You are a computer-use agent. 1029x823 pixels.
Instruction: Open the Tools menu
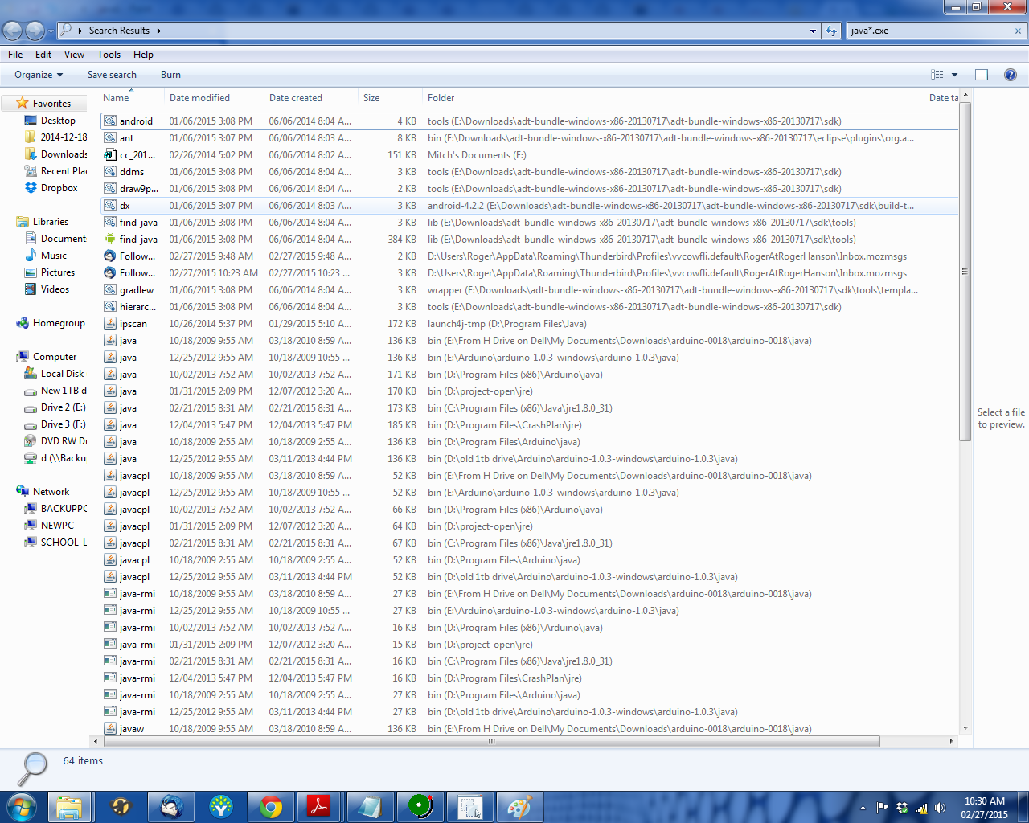109,55
